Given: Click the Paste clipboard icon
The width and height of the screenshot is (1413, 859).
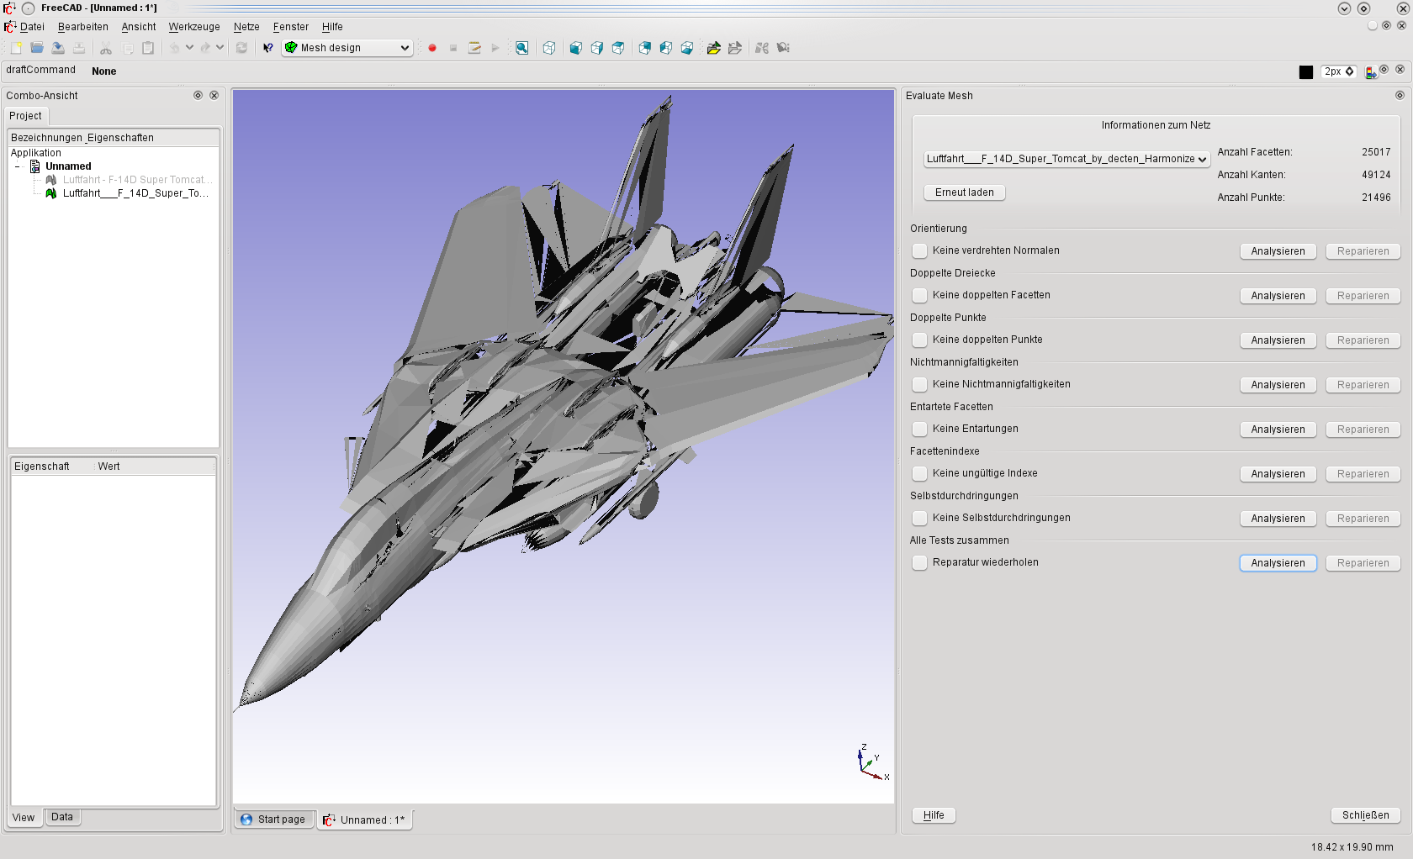Looking at the screenshot, I should [x=148, y=48].
